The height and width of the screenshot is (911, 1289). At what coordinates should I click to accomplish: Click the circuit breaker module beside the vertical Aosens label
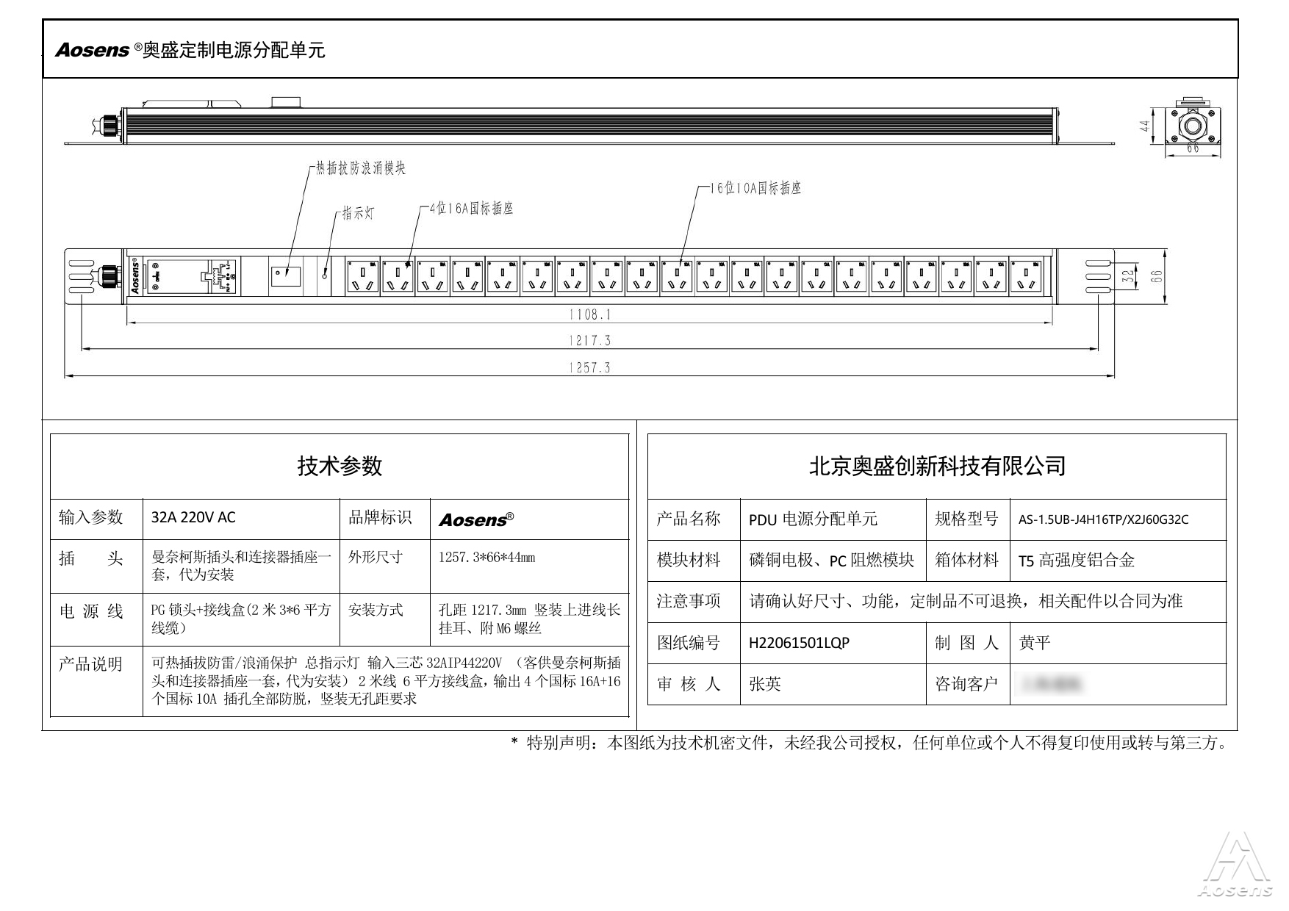coord(191,276)
